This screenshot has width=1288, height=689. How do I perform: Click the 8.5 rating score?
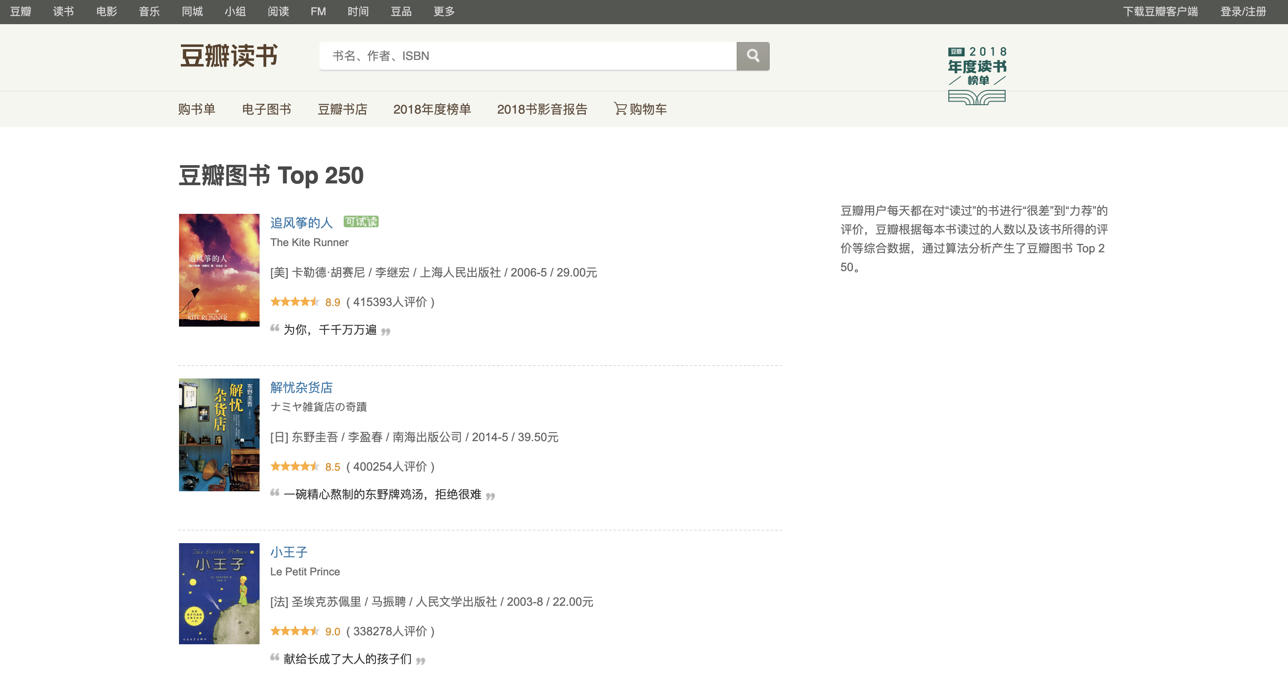tap(333, 467)
